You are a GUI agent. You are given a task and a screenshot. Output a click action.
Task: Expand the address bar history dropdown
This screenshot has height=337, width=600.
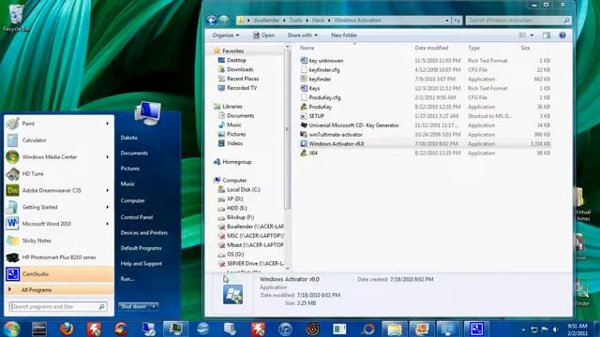(x=447, y=21)
